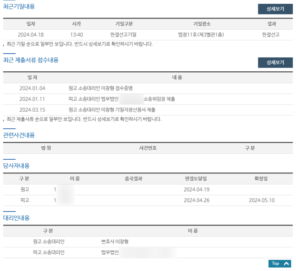Click the 판결도달일 column header
This screenshot has width=296, height=271.
click(196, 179)
